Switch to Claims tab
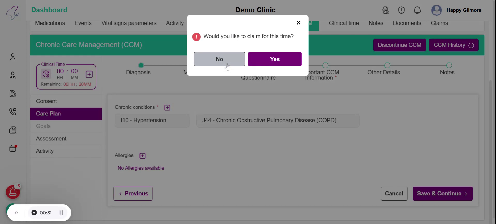The image size is (496, 224). (x=439, y=23)
